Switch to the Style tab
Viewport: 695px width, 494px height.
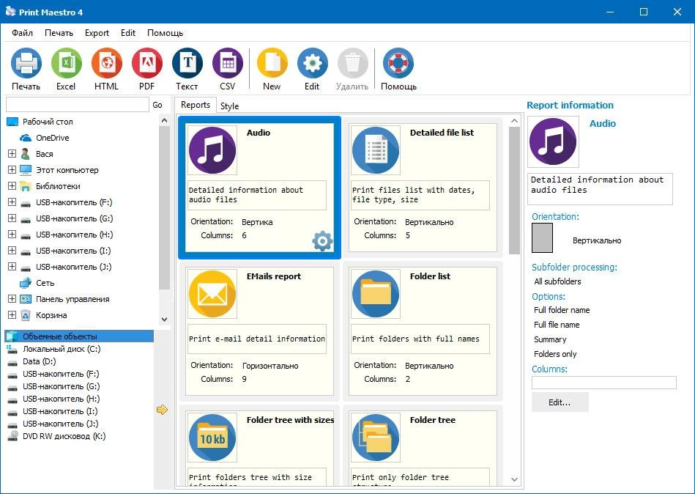[x=230, y=106]
